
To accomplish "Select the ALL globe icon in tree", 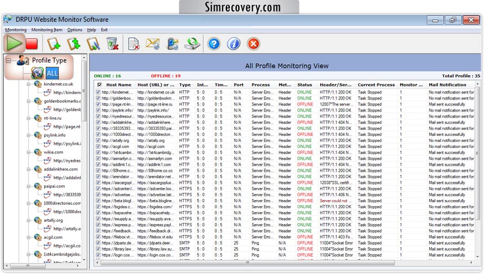I will (x=38, y=73).
